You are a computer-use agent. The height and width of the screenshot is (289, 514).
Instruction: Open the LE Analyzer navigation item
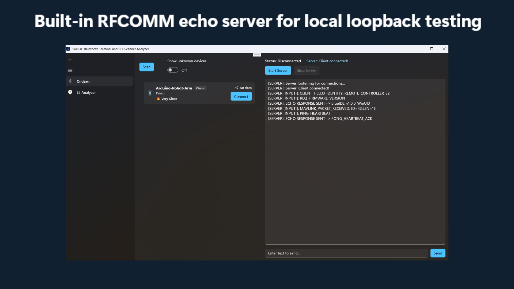[x=99, y=92]
